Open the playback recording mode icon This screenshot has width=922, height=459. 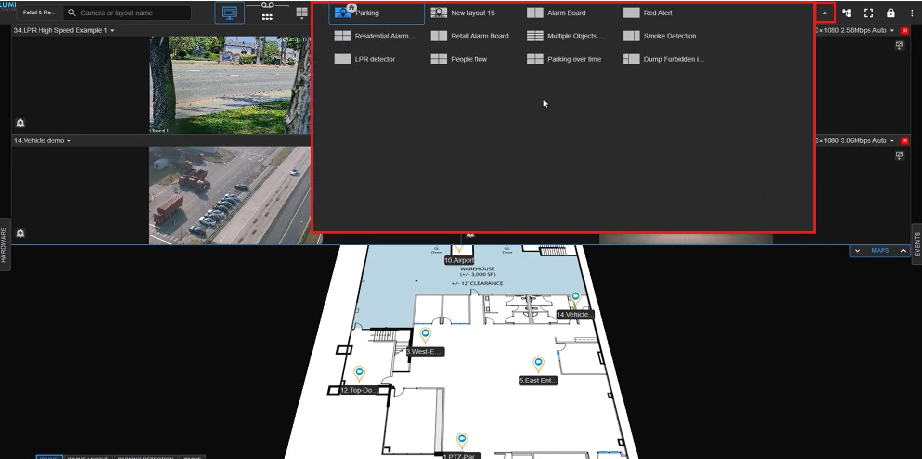267,13
